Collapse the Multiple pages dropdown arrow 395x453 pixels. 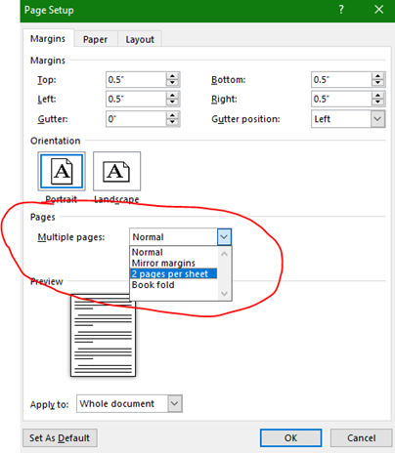(224, 237)
